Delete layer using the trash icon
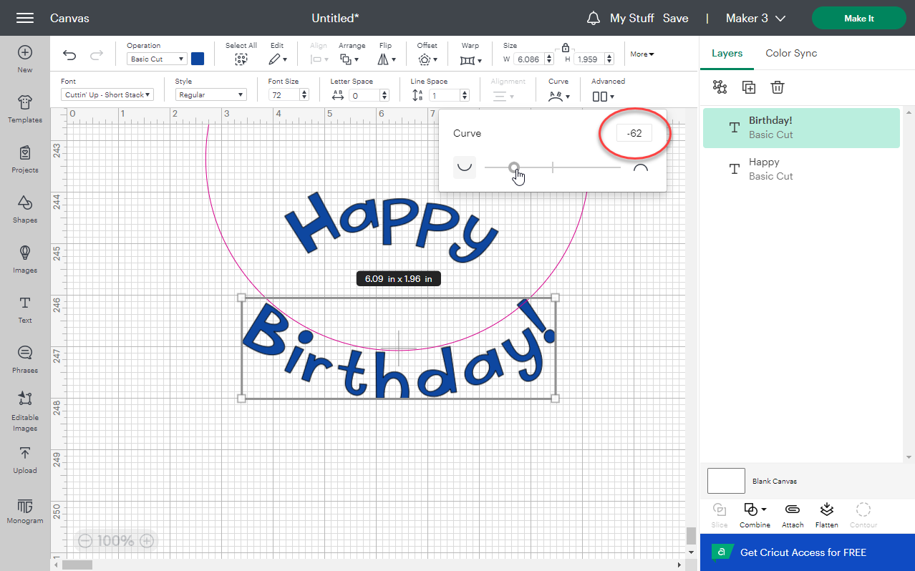 (778, 87)
